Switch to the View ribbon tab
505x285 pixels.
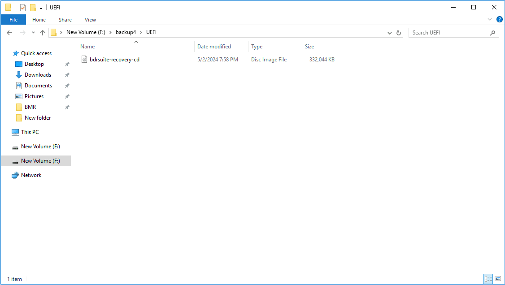pos(90,20)
